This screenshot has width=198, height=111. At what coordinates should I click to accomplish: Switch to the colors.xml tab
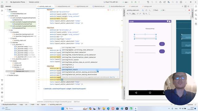(x=134, y=6)
